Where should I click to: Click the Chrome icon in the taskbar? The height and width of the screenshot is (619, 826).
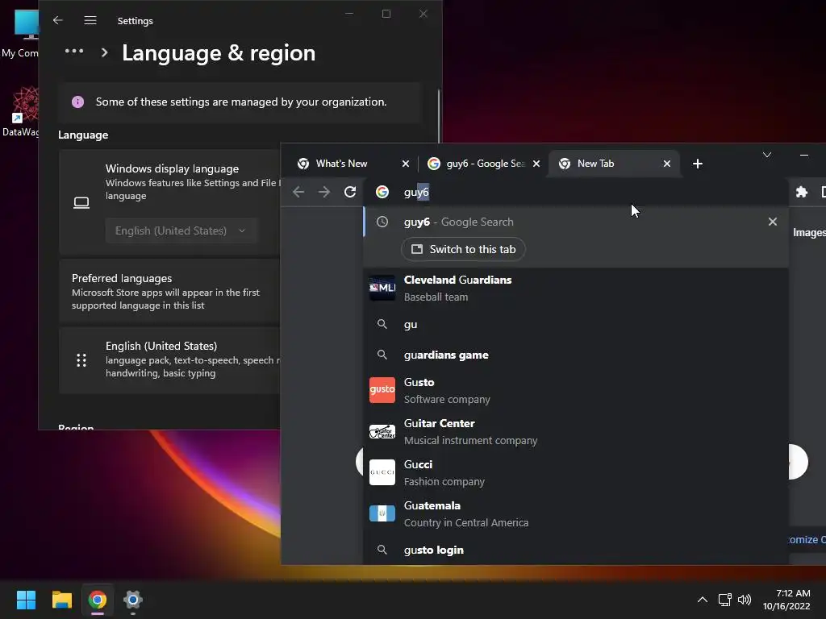point(98,600)
